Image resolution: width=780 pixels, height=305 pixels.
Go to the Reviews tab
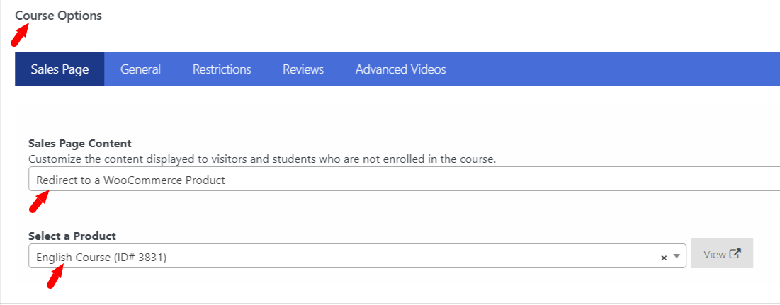pos(303,69)
